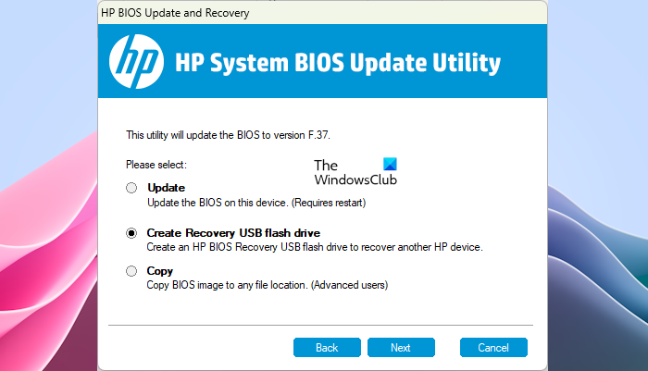
Task: Click the HP logo in the banner
Action: (x=136, y=61)
